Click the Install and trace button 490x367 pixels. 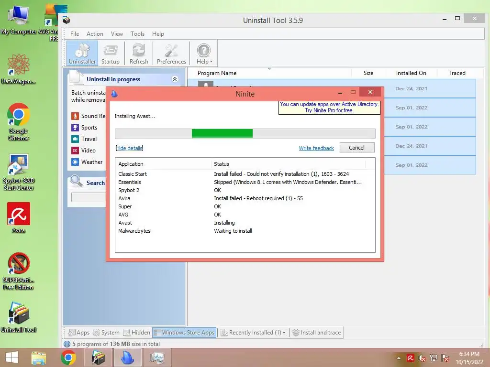(317, 333)
